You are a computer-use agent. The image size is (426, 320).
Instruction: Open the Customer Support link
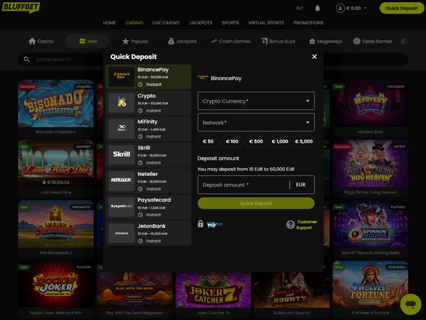[306, 224]
